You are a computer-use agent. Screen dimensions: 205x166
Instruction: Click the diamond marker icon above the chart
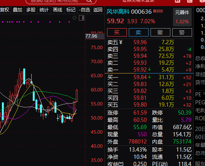point(74,18)
